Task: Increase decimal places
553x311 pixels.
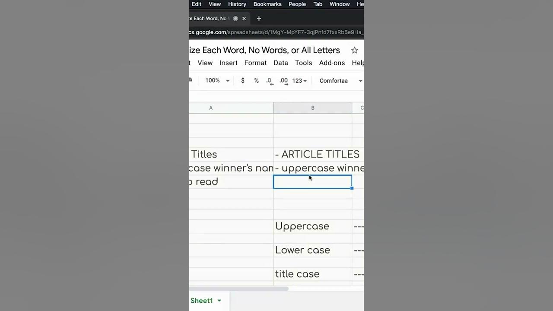Action: (283, 81)
